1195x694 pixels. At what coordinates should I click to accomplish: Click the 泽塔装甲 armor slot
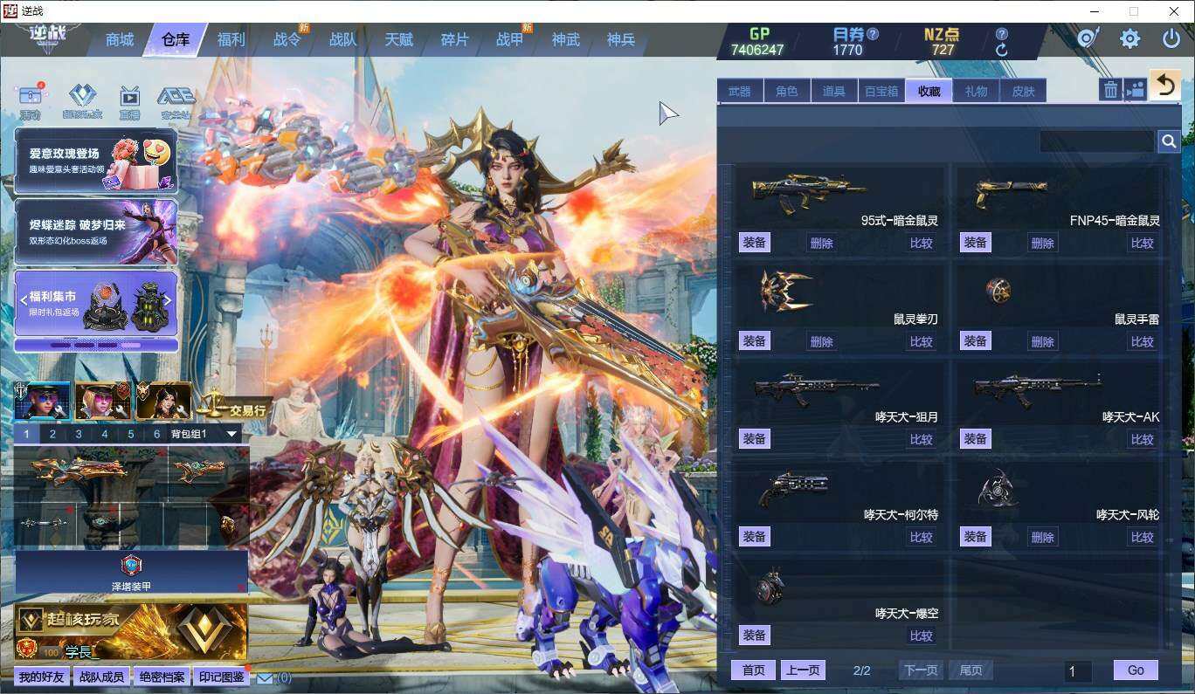pos(131,572)
